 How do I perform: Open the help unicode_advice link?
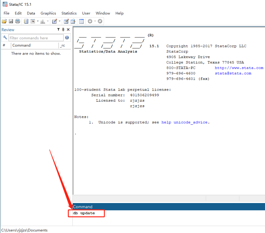[185, 122]
